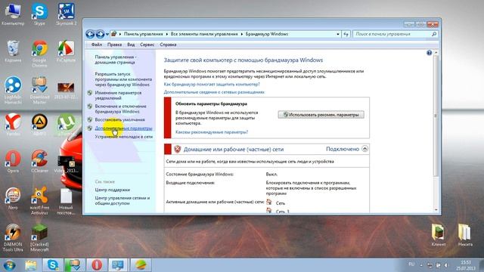Screen dimensions: 484x272
Task: Open the recent pages dropdown arrow
Action: pyautogui.click(x=107, y=34)
